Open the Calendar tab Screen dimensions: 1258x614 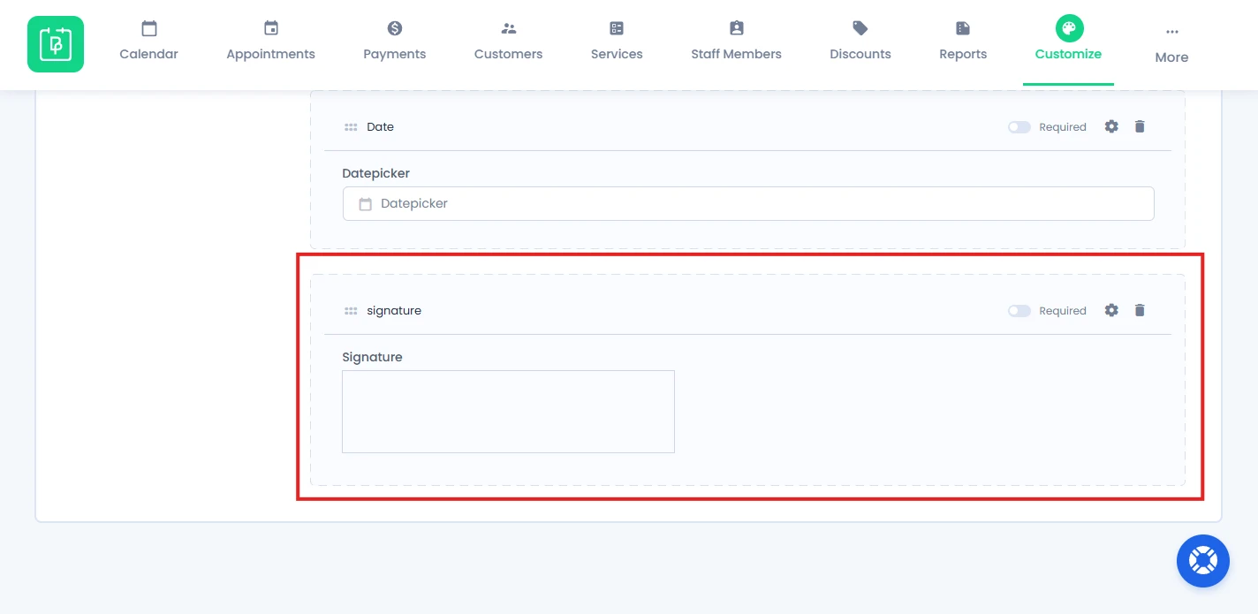pos(149,42)
